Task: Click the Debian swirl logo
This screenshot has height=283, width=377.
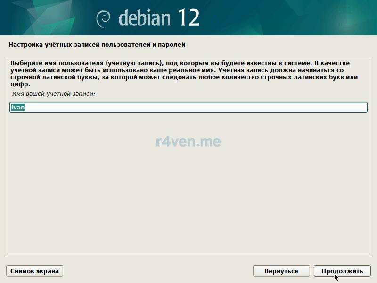Action: point(104,18)
